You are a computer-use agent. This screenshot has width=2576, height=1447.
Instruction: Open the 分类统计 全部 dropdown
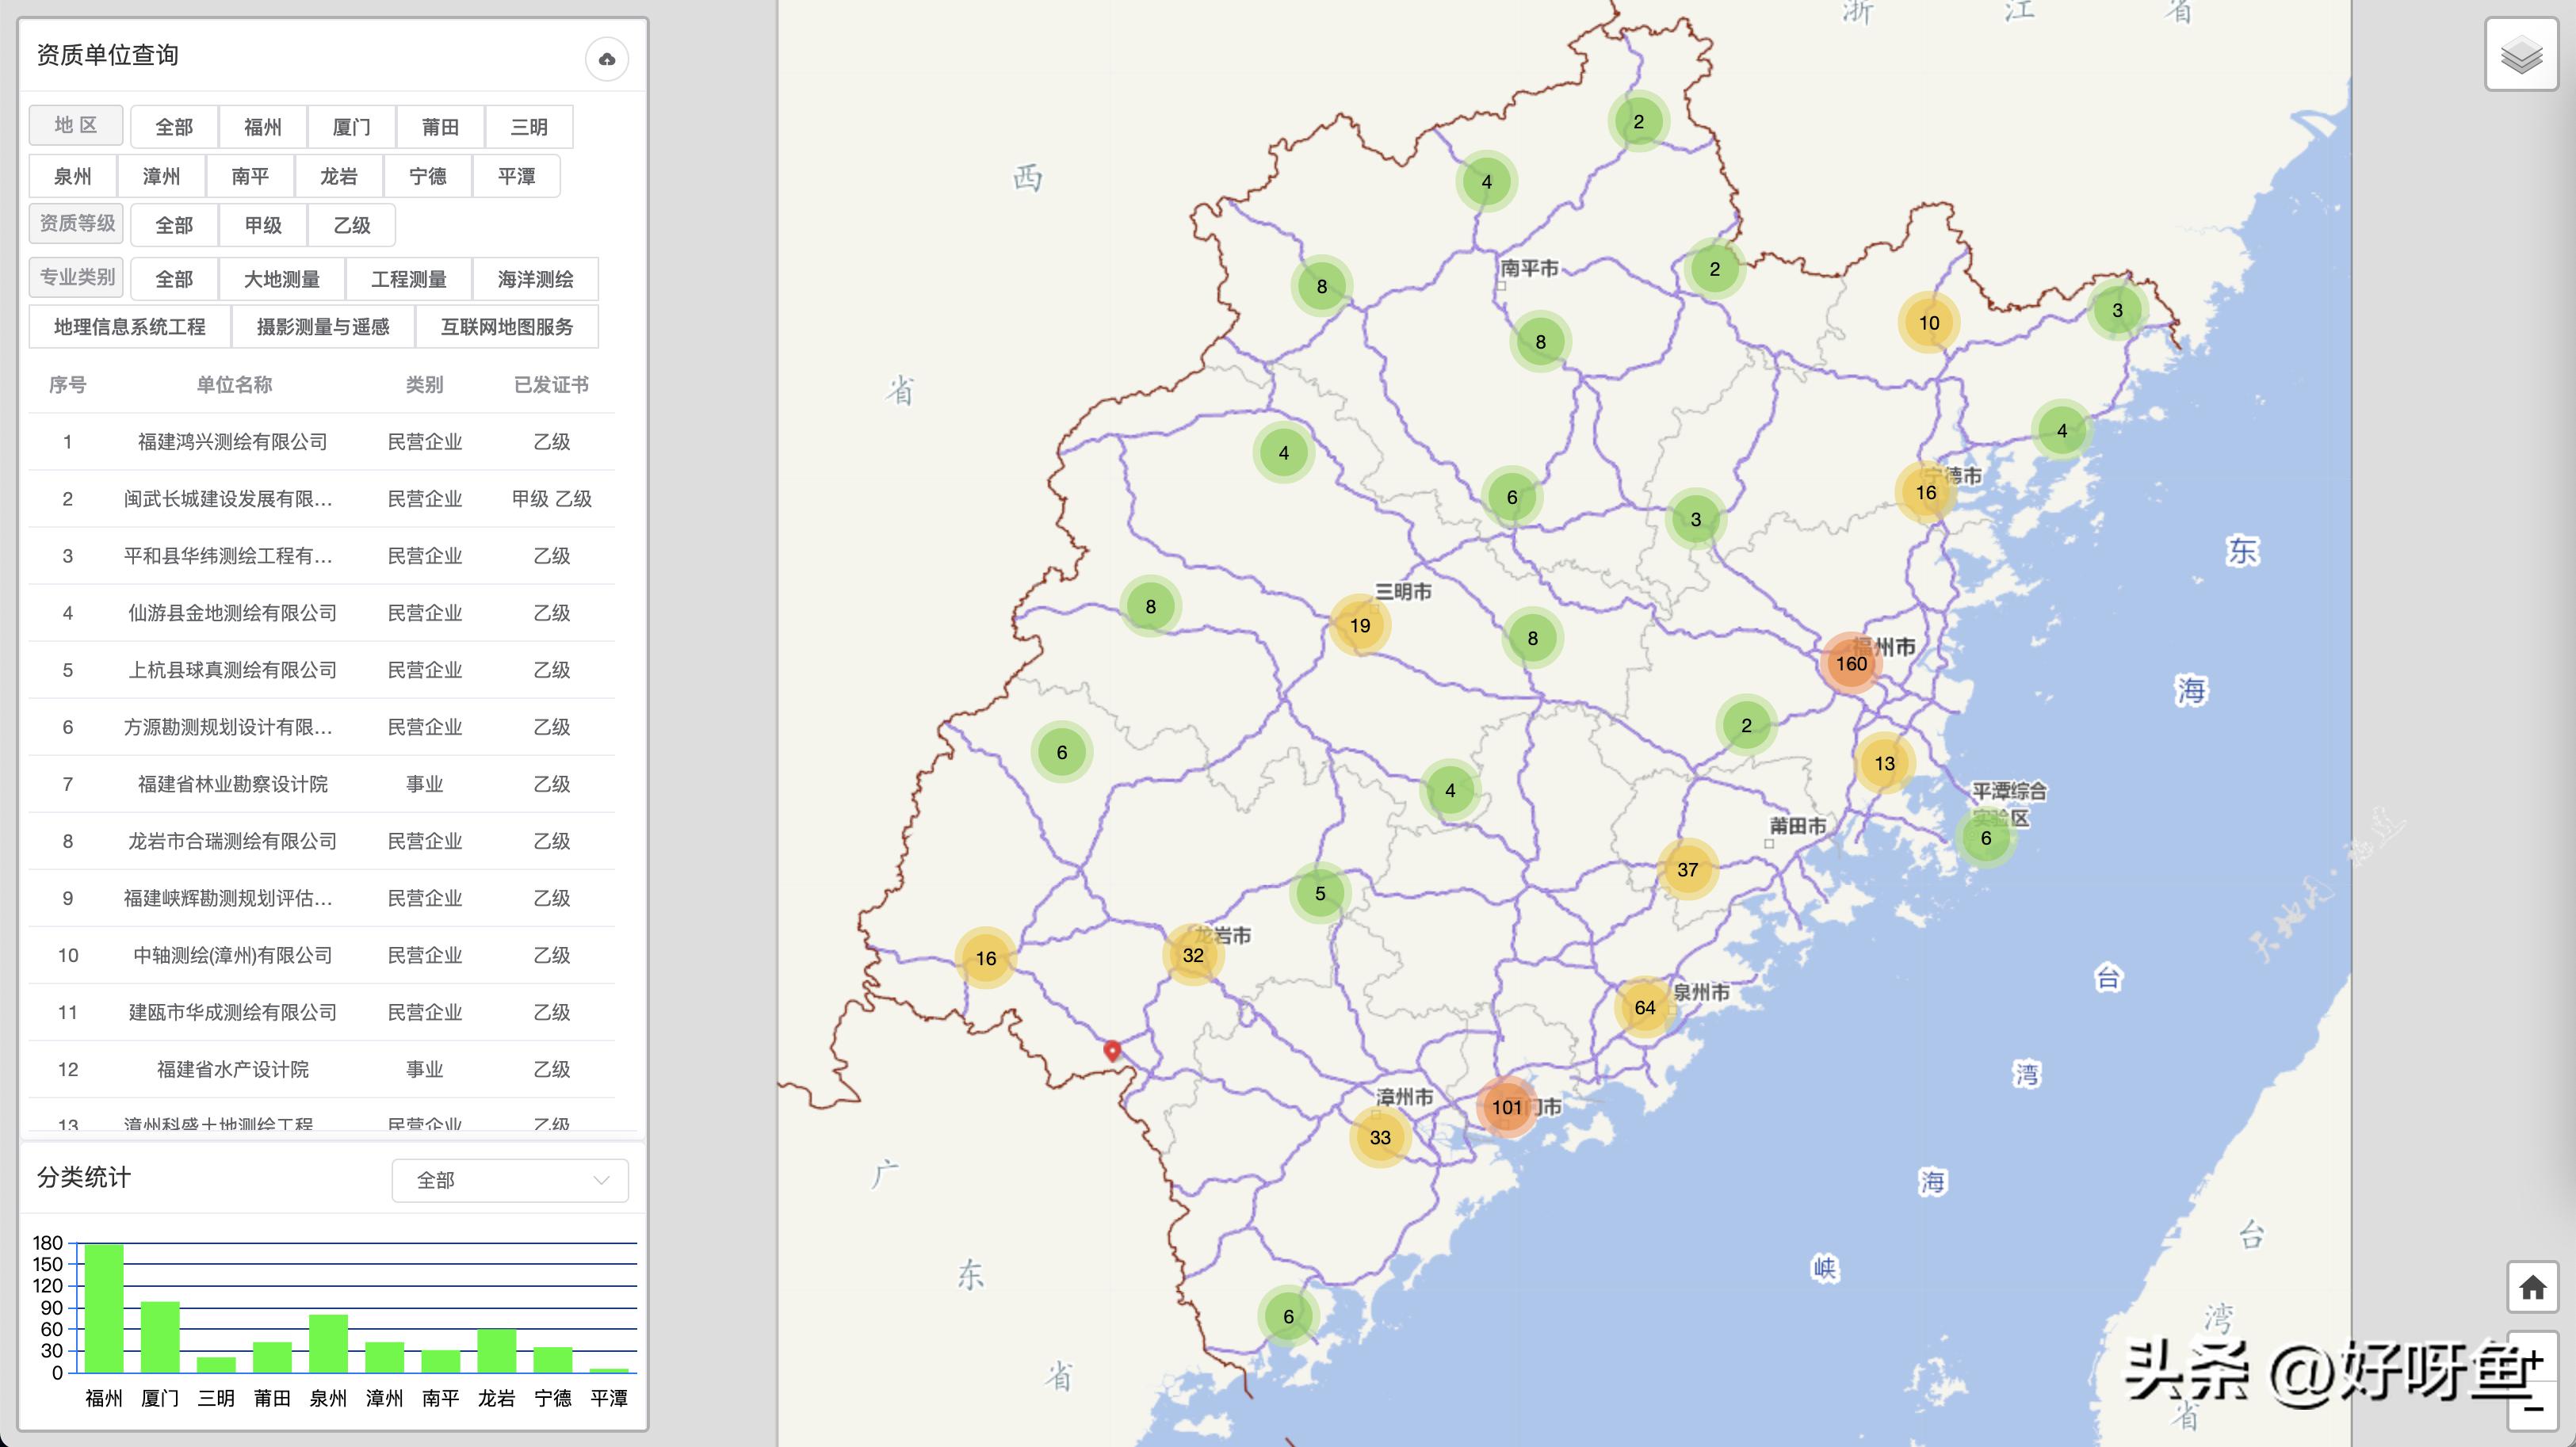click(x=509, y=1180)
